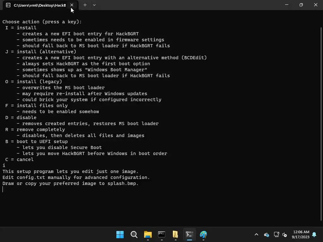Open the Windows Start menu
This screenshot has height=242, width=323.
click(120, 234)
